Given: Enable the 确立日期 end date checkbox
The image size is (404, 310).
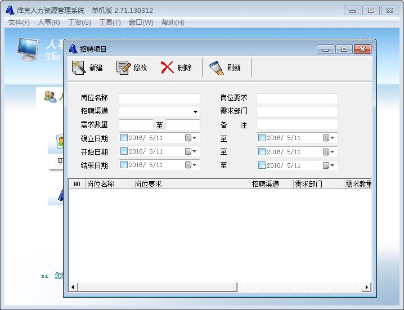Looking at the screenshot, I should point(262,138).
